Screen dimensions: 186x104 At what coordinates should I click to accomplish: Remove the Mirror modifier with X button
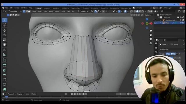click(180, 54)
